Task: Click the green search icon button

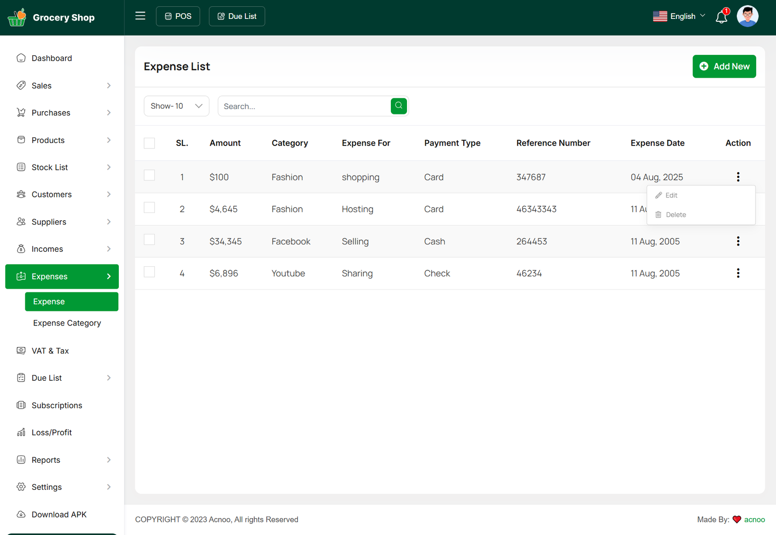Action: pos(399,106)
